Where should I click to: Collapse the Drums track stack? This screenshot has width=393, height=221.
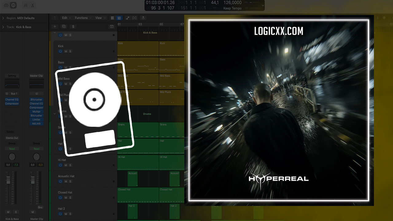coord(55,114)
